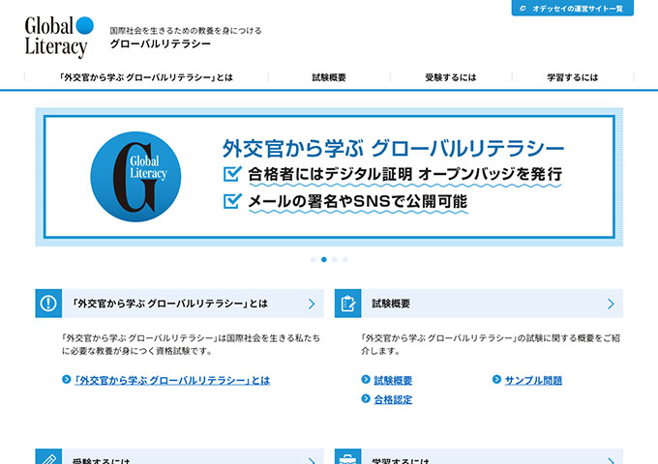Click banner checkmark beside メールの署名やSNS
Screen dimensions: 658x464
tap(232, 201)
